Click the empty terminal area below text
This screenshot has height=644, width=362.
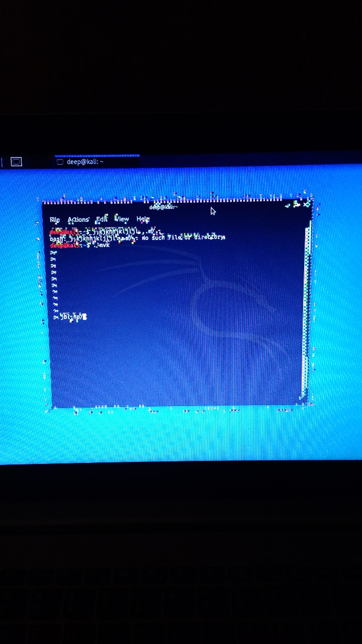click(176, 362)
